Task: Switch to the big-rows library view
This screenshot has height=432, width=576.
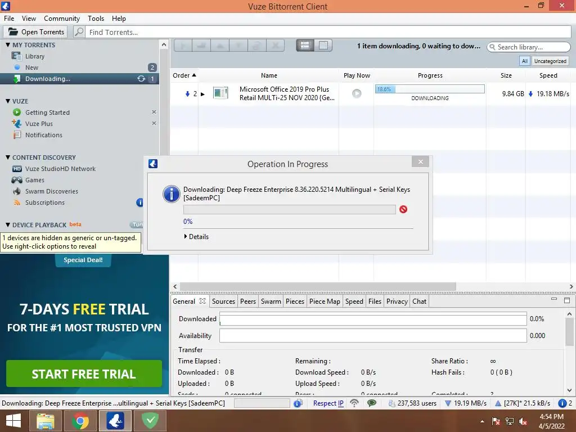Action: 305,46
